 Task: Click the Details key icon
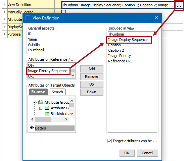[32, 127]
